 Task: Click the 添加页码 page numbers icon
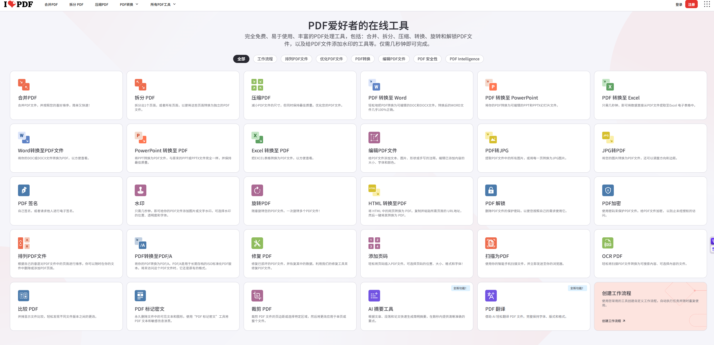[x=374, y=243]
